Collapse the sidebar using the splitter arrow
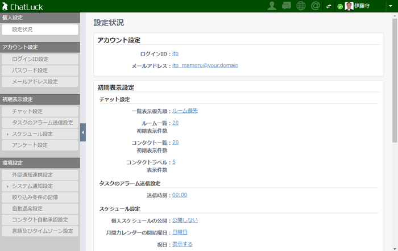 coord(82,132)
